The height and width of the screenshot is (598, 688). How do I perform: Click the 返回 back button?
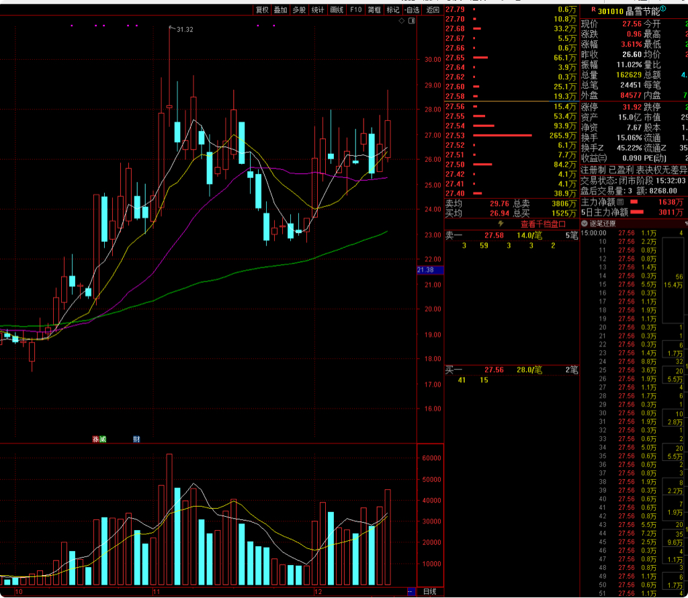(x=433, y=9)
